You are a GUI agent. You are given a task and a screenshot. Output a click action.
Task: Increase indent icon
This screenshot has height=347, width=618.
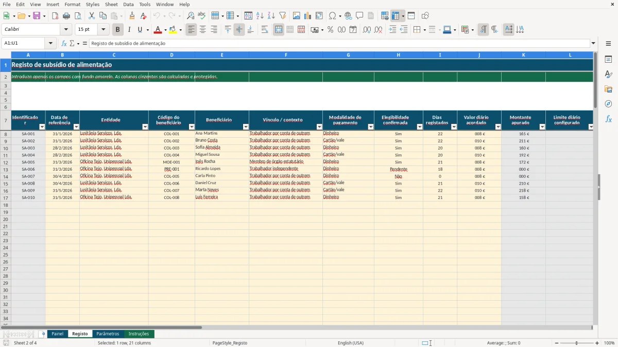point(392,30)
